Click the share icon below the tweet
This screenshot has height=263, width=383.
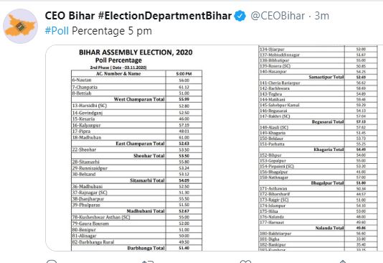(x=342, y=262)
